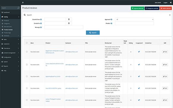This screenshot has height=108, width=173.
Task: Open calendar picker for Created from
Action: [69, 20]
